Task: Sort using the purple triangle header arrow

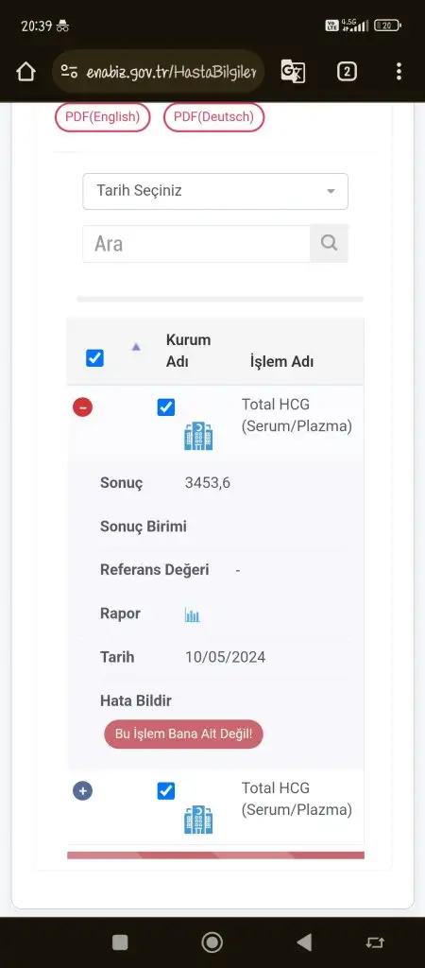Action: tap(136, 348)
